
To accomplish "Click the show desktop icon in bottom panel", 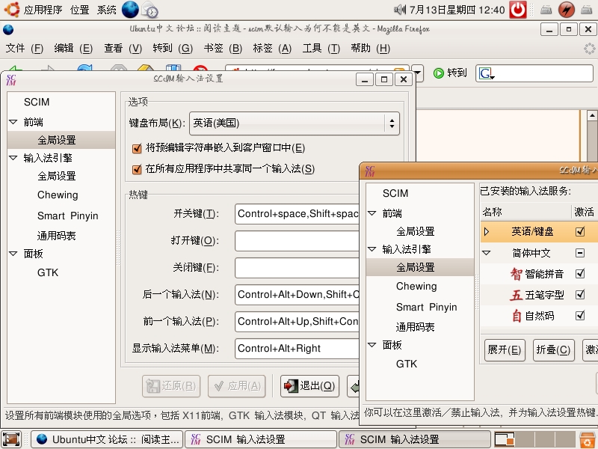I will point(11,439).
